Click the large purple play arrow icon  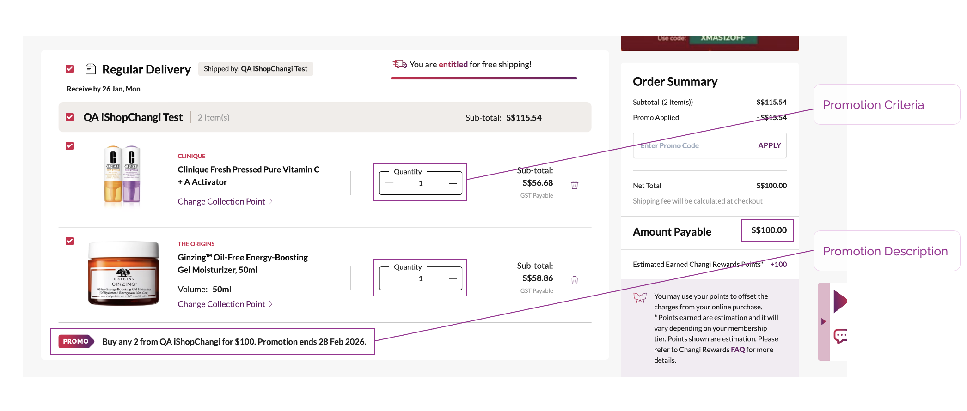839,302
